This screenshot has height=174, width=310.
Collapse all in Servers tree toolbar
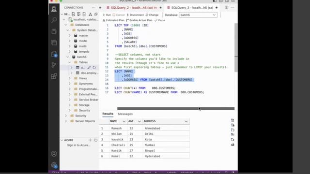pyautogui.click(x=96, y=14)
